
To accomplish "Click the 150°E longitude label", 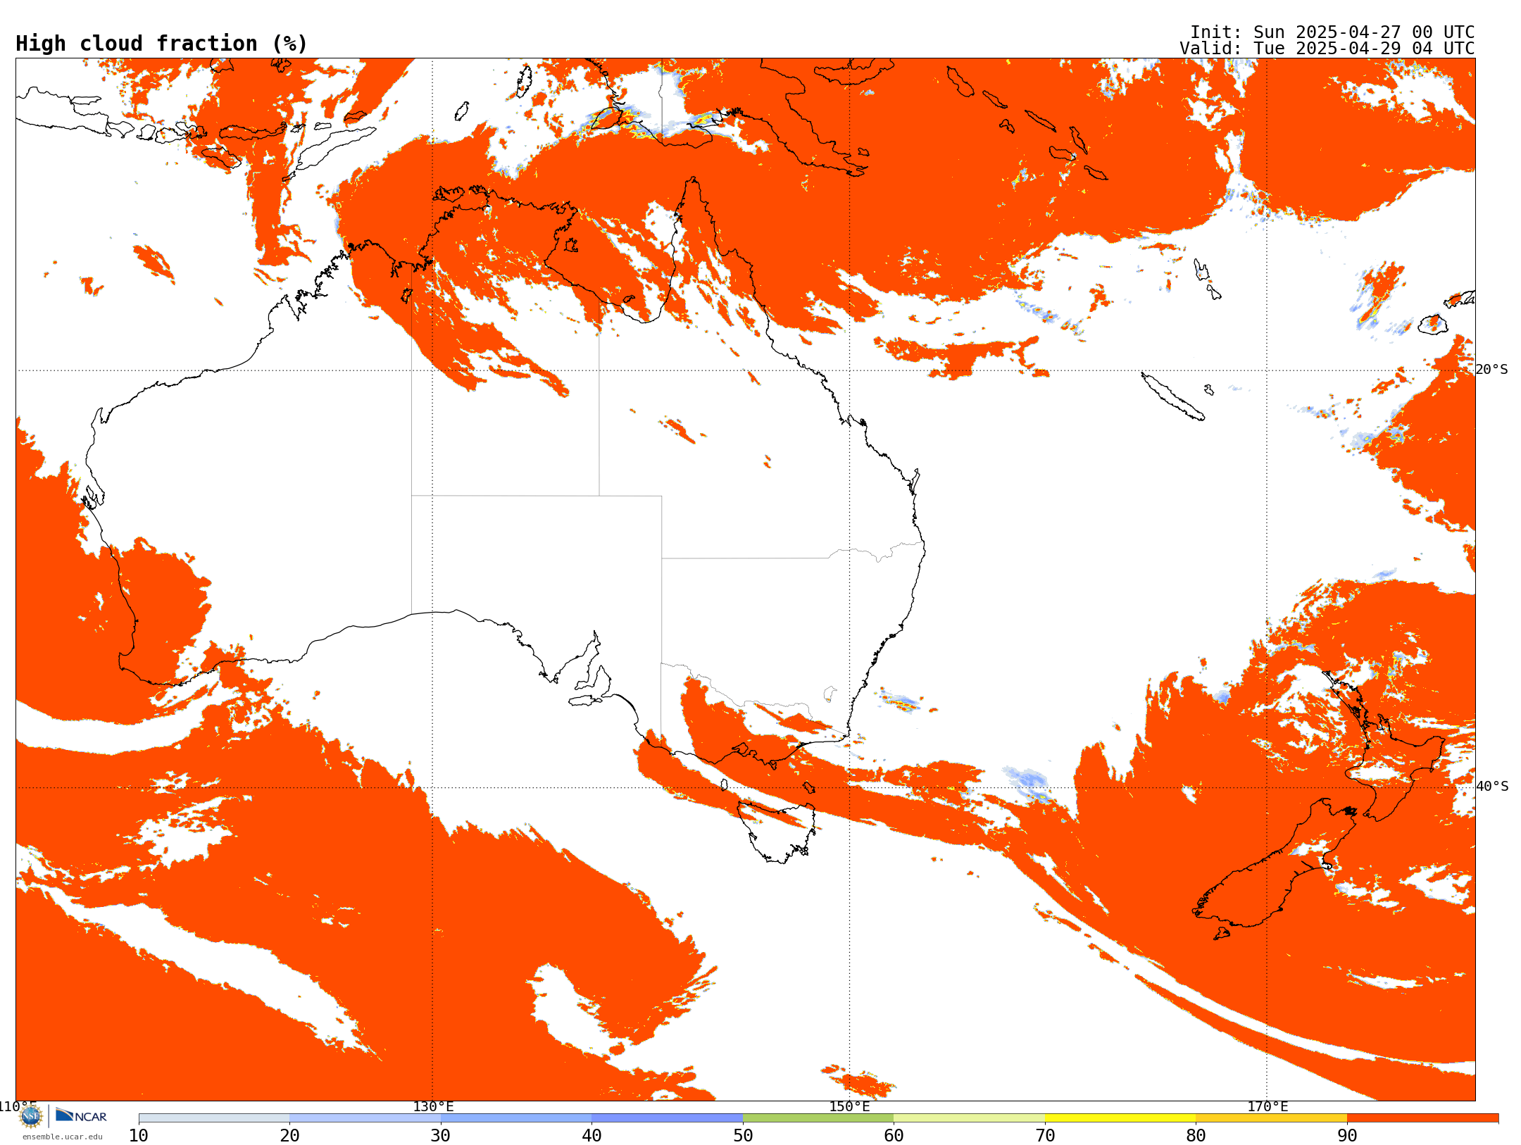I will (x=849, y=1107).
